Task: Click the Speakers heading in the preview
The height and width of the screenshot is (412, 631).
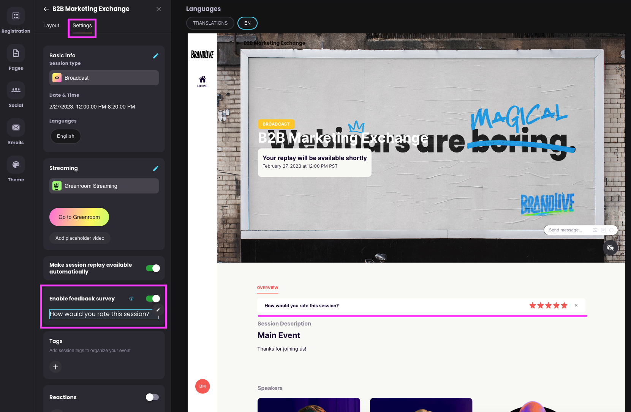Action: (x=270, y=388)
